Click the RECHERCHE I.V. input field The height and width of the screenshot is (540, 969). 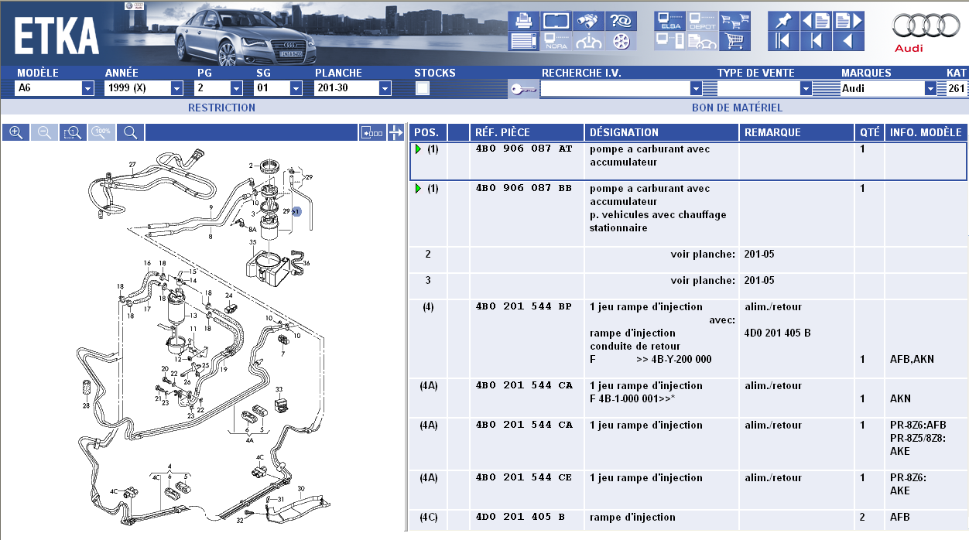615,88
